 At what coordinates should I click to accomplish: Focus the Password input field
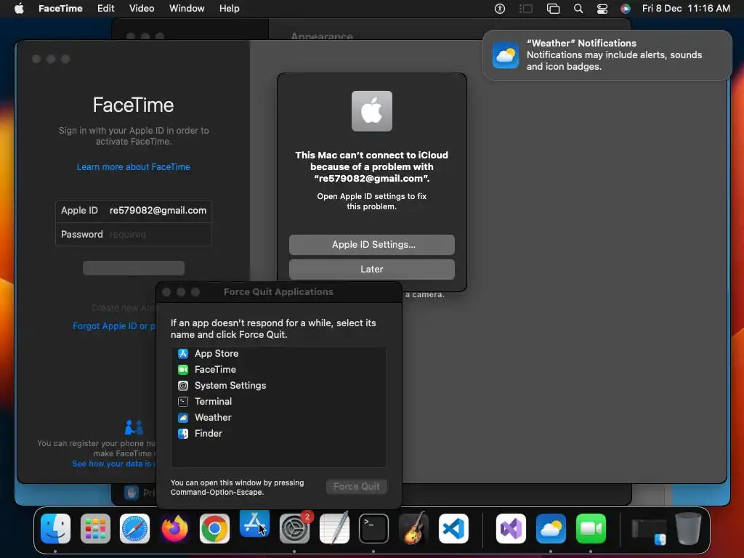click(134, 235)
